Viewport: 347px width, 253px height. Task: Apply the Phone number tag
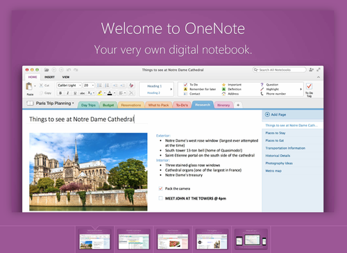click(x=273, y=94)
